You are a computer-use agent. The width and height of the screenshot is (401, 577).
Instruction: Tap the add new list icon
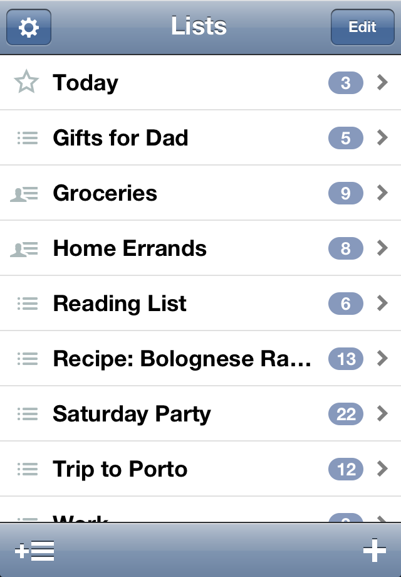34,551
